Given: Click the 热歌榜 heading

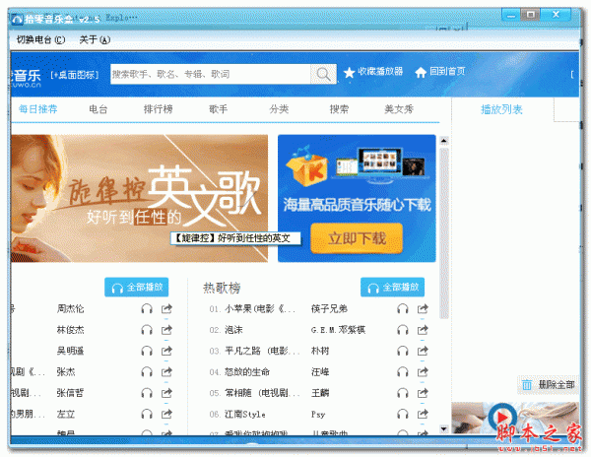Looking at the screenshot, I should [x=222, y=288].
